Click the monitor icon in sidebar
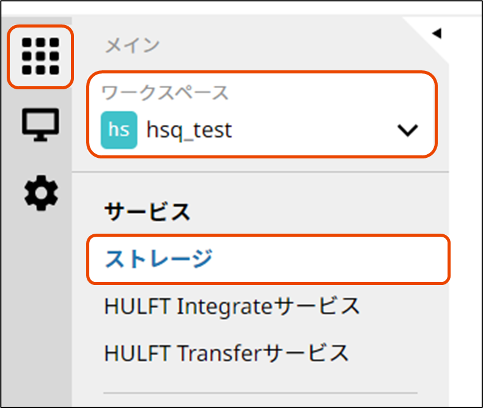Viewport: 483px width, 408px height. pos(40,125)
